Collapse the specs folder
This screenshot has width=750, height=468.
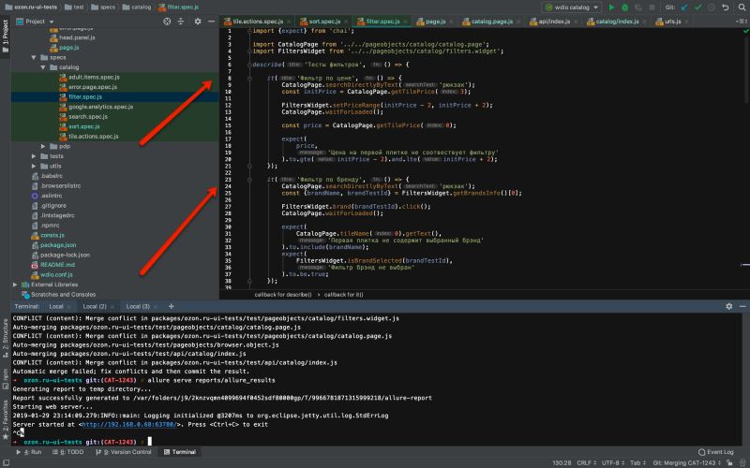click(34, 57)
